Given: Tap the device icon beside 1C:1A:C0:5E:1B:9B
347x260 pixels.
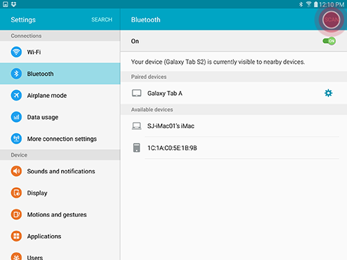Looking at the screenshot, I should (x=137, y=148).
